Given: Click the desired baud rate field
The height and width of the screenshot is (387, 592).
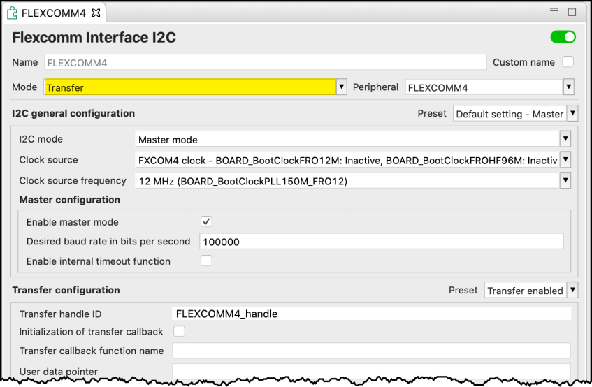Looking at the screenshot, I should pyautogui.click(x=381, y=242).
